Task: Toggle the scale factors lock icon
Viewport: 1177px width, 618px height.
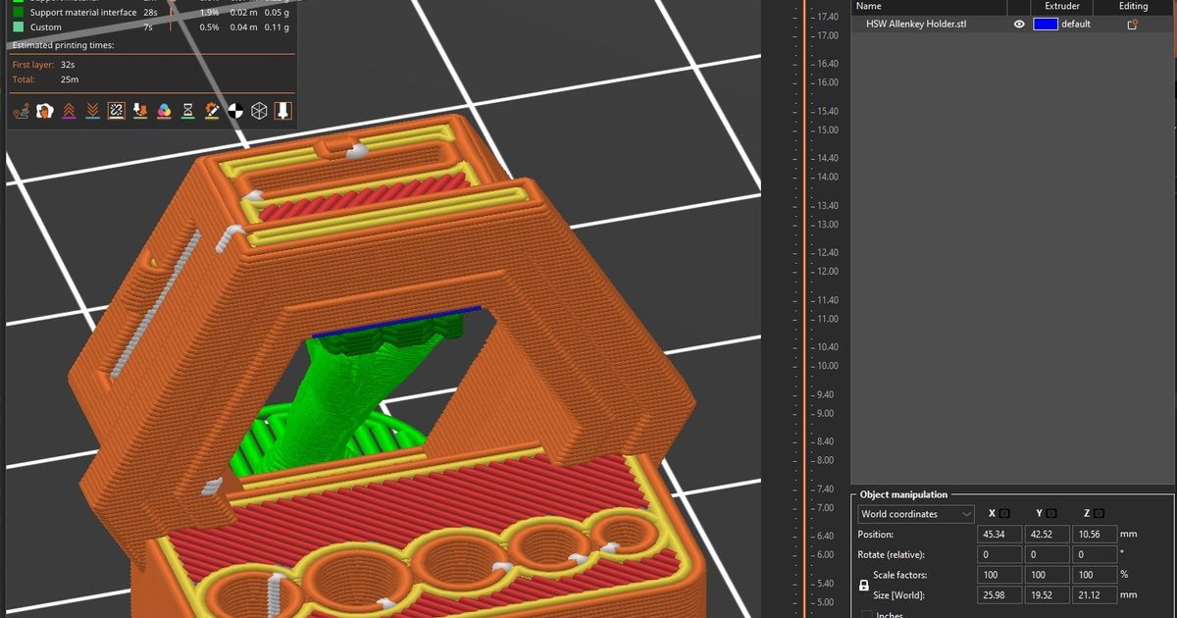Action: coord(863,586)
